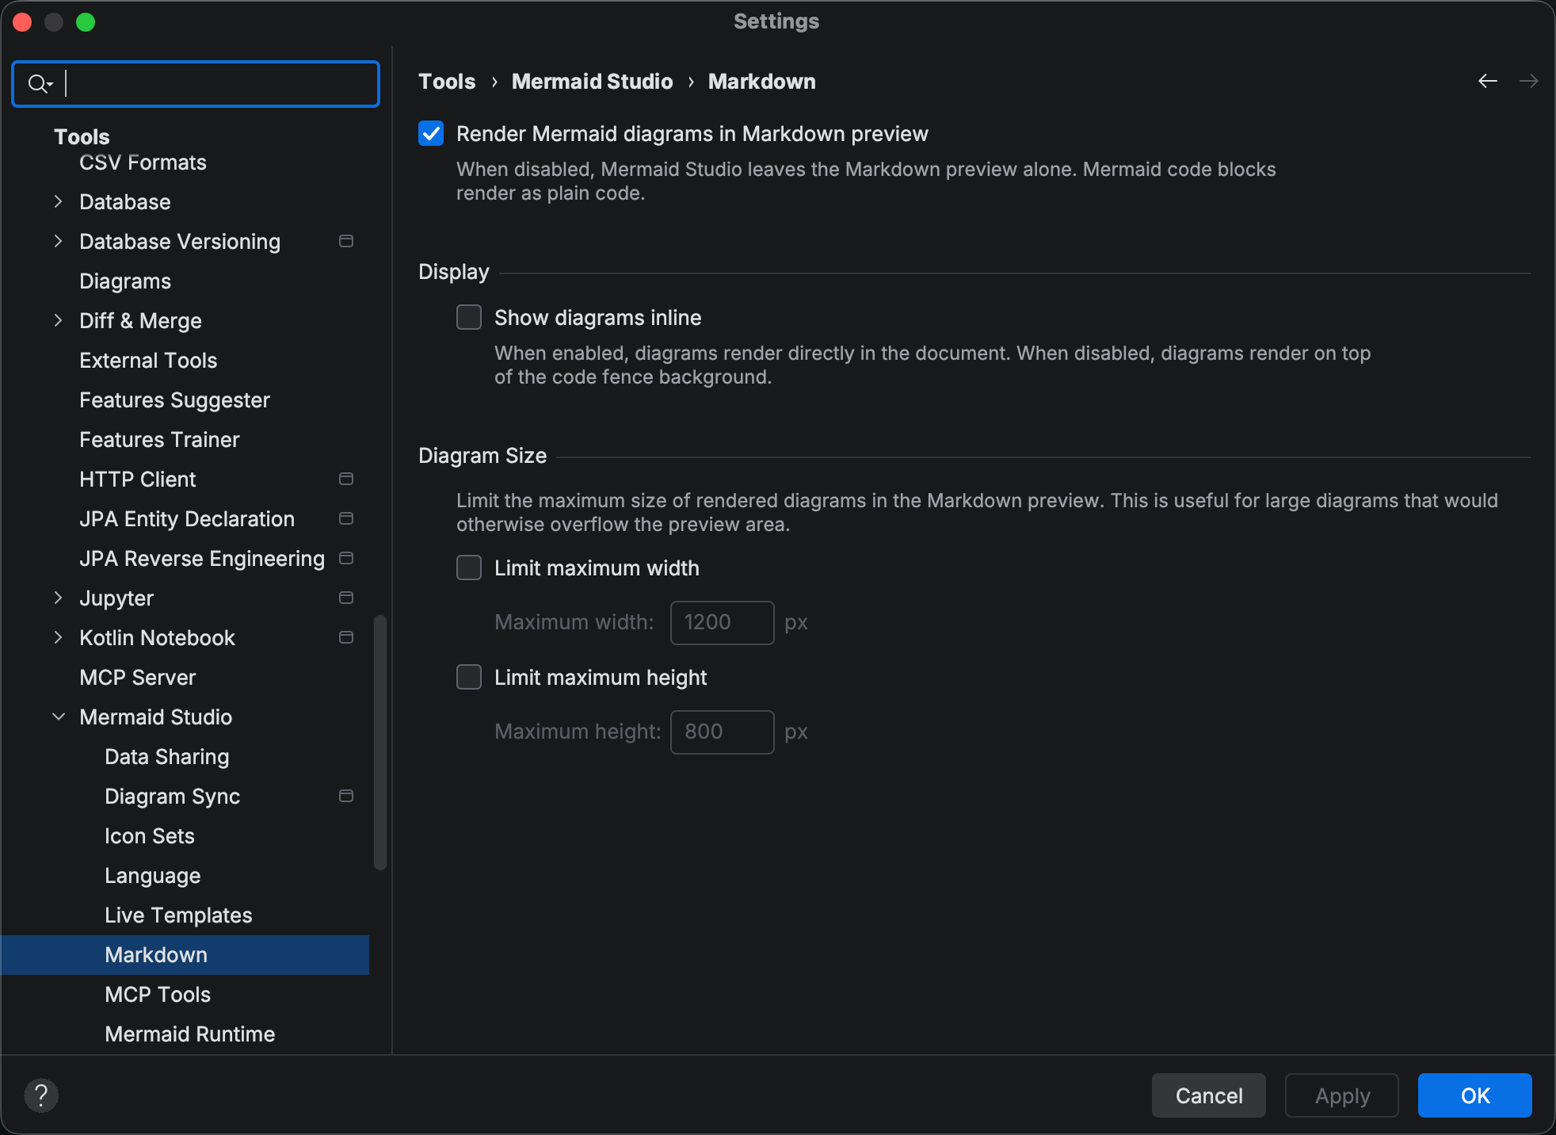Enable Limit maximum width checkbox
This screenshot has width=1556, height=1135.
point(469,567)
